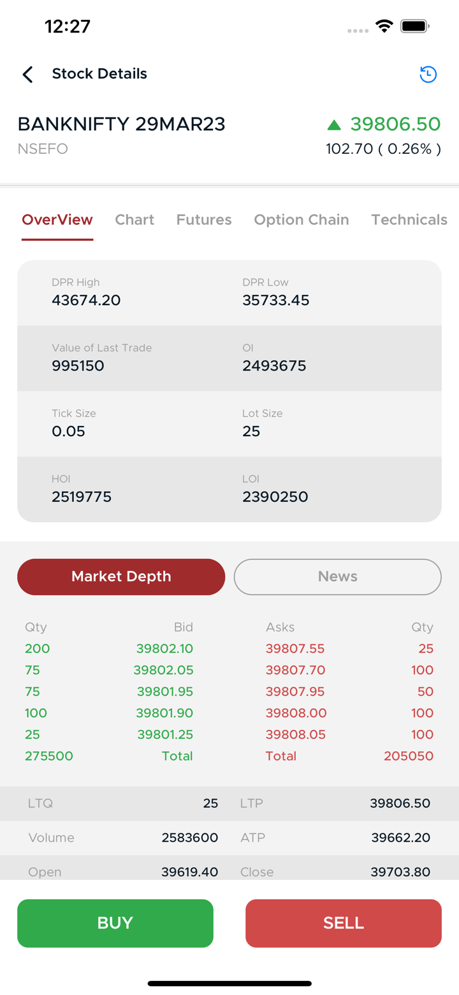
Task: Tap the top bid price 39802.10
Action: 164,649
